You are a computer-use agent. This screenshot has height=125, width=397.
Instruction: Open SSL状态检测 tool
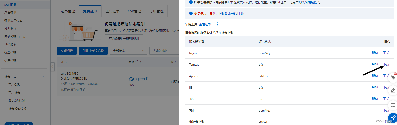point(17,101)
